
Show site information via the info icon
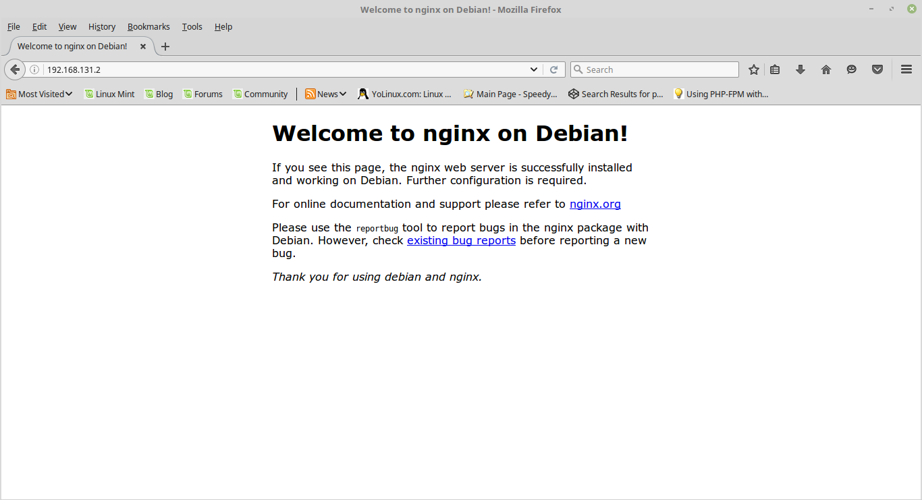(x=34, y=70)
